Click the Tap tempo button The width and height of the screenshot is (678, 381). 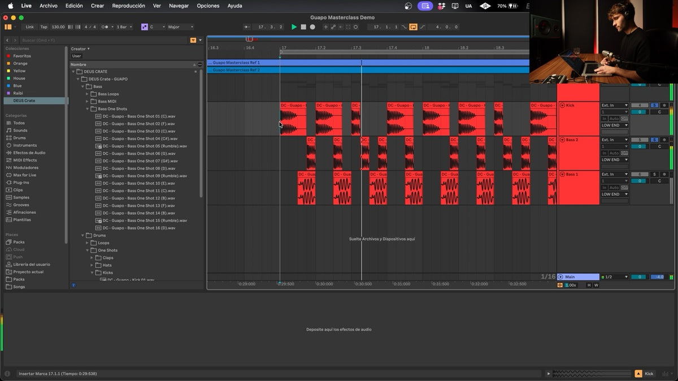pos(44,27)
